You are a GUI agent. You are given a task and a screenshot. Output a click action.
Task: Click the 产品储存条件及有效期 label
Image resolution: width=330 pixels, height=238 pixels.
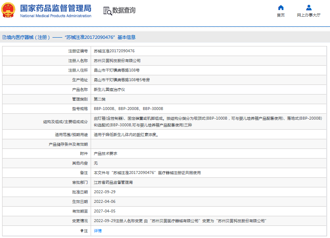tap(68, 144)
